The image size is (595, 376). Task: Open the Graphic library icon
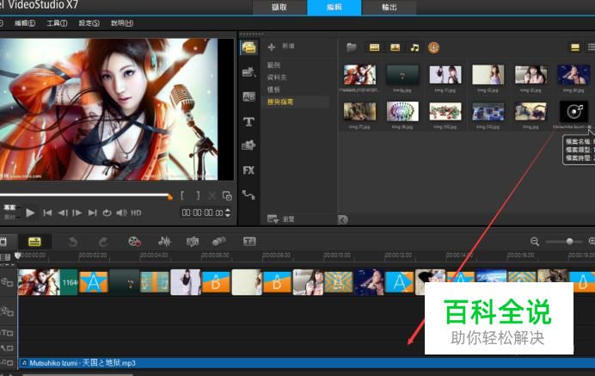point(249,145)
